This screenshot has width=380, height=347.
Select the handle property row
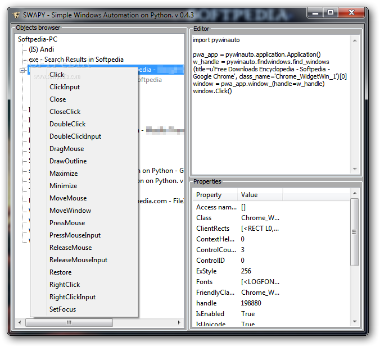(272, 303)
